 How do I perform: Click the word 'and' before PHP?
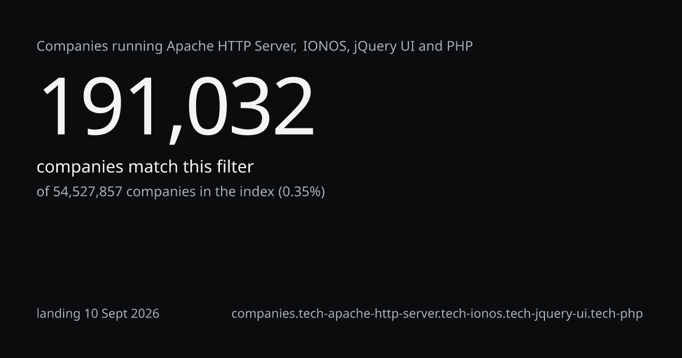point(431,46)
